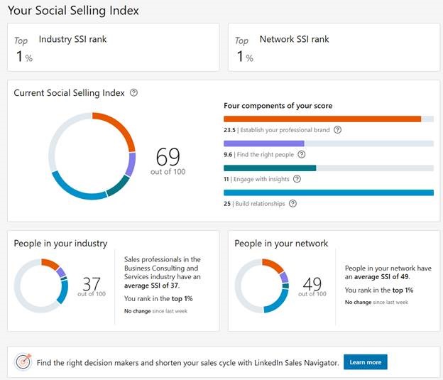Click the 69 out of 100 score
Screen dimensions: 443x380
coord(168,161)
